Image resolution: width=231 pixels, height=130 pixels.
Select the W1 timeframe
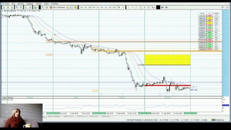[110, 7]
